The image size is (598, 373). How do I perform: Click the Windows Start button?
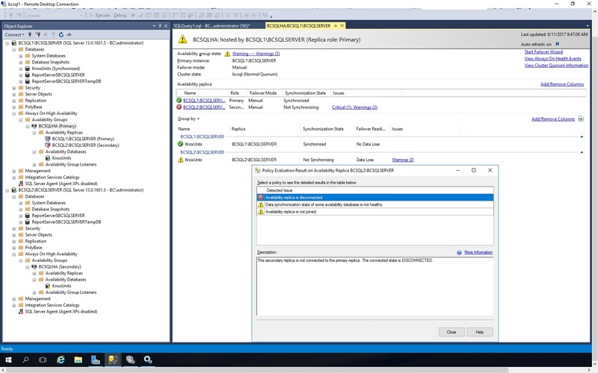click(x=9, y=360)
